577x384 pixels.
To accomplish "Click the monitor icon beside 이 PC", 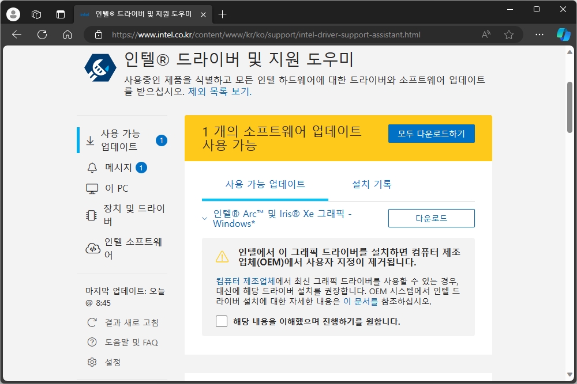I will (x=92, y=189).
